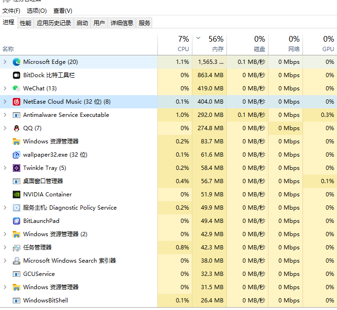337x310 pixels.
Task: Expand Windows 资源管理器 (2) group
Action: point(5,234)
